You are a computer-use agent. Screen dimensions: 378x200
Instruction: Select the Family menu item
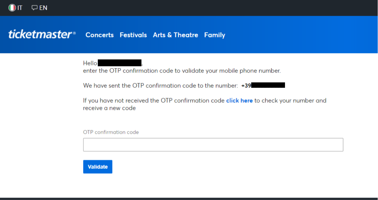tap(214, 35)
